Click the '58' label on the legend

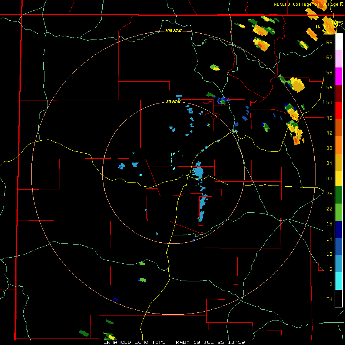pos(329,72)
